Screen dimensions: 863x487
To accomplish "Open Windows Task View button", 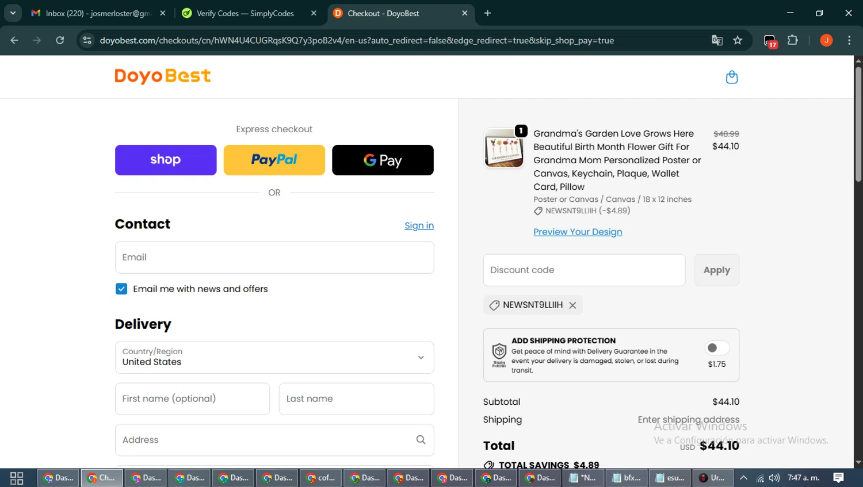I will [17, 478].
